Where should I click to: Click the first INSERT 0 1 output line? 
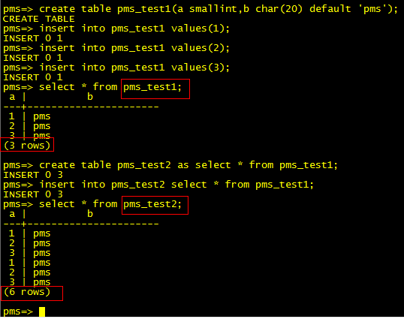pyautogui.click(x=33, y=38)
